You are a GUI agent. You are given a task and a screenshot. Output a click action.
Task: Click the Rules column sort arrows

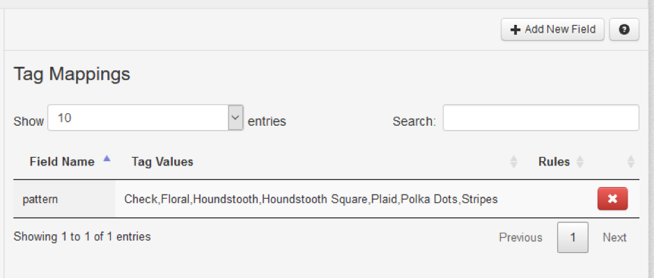579,162
